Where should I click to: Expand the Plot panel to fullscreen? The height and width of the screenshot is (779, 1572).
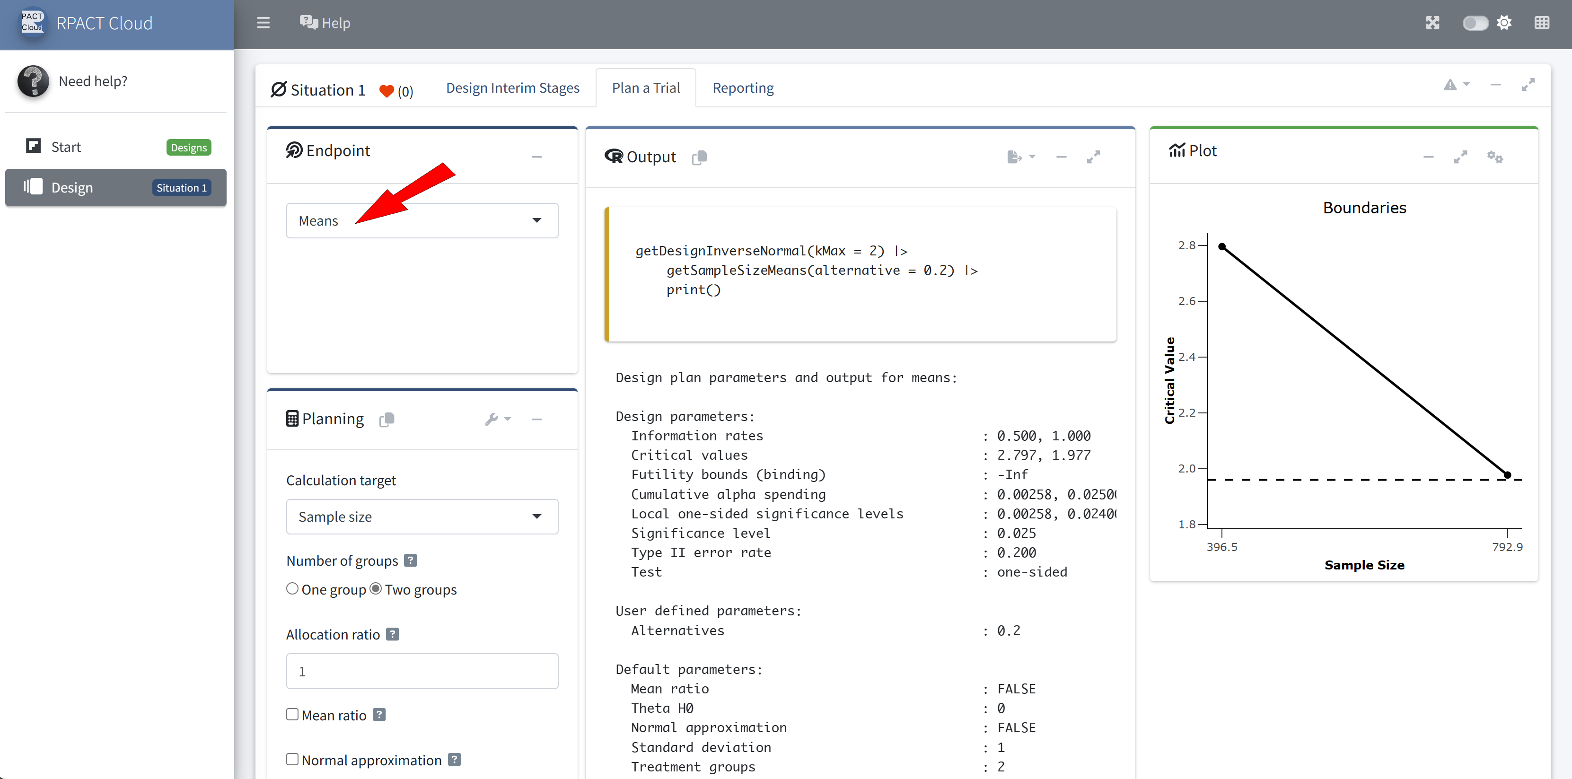pyautogui.click(x=1460, y=157)
